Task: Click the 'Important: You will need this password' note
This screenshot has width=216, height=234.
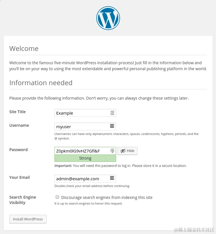Action: (121, 166)
